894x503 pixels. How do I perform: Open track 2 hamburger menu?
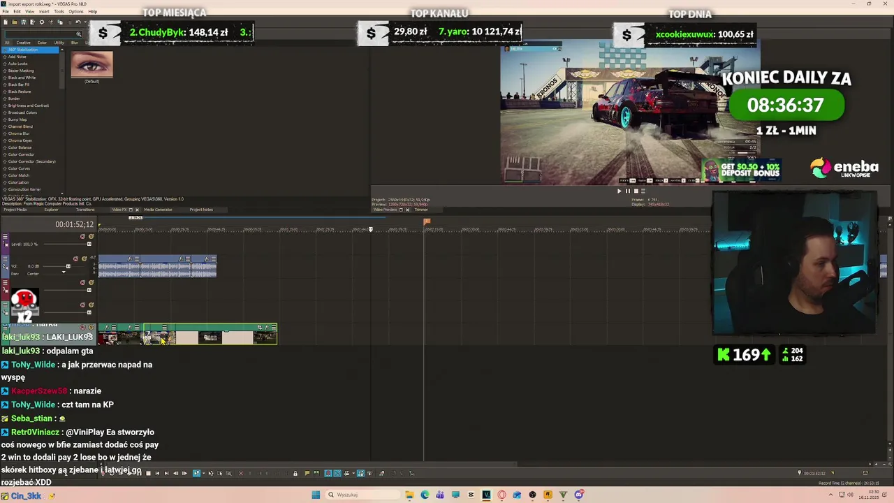[x=5, y=258]
